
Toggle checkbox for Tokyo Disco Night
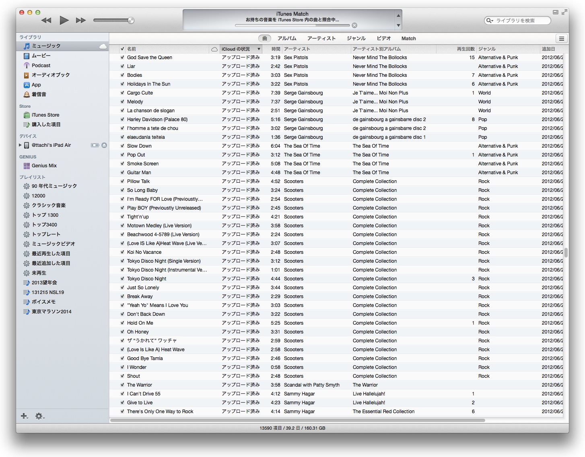click(x=122, y=279)
